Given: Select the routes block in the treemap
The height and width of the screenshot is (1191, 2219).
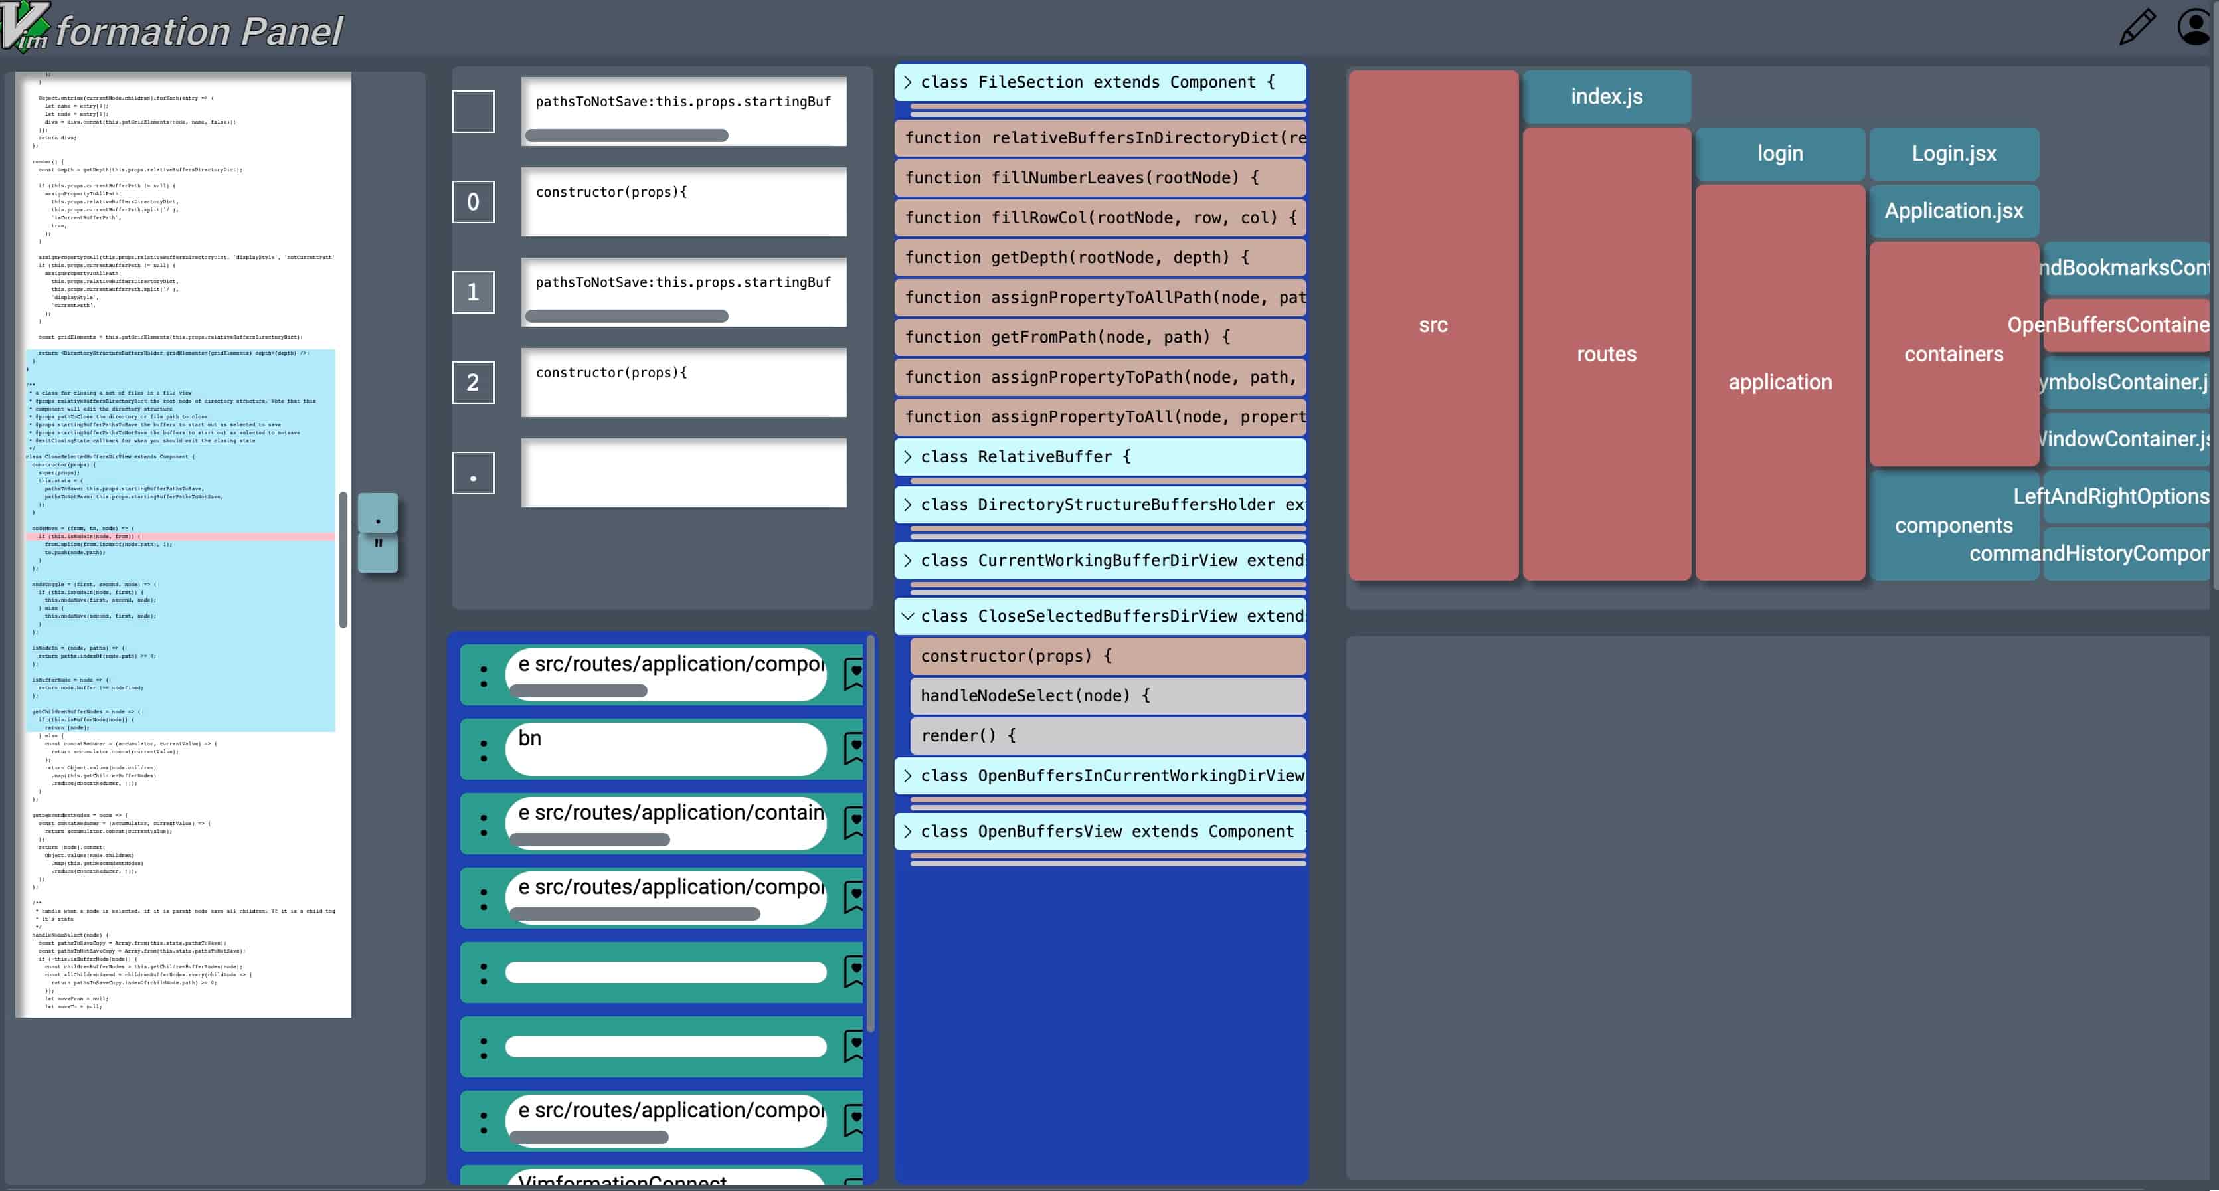Looking at the screenshot, I should (x=1607, y=353).
